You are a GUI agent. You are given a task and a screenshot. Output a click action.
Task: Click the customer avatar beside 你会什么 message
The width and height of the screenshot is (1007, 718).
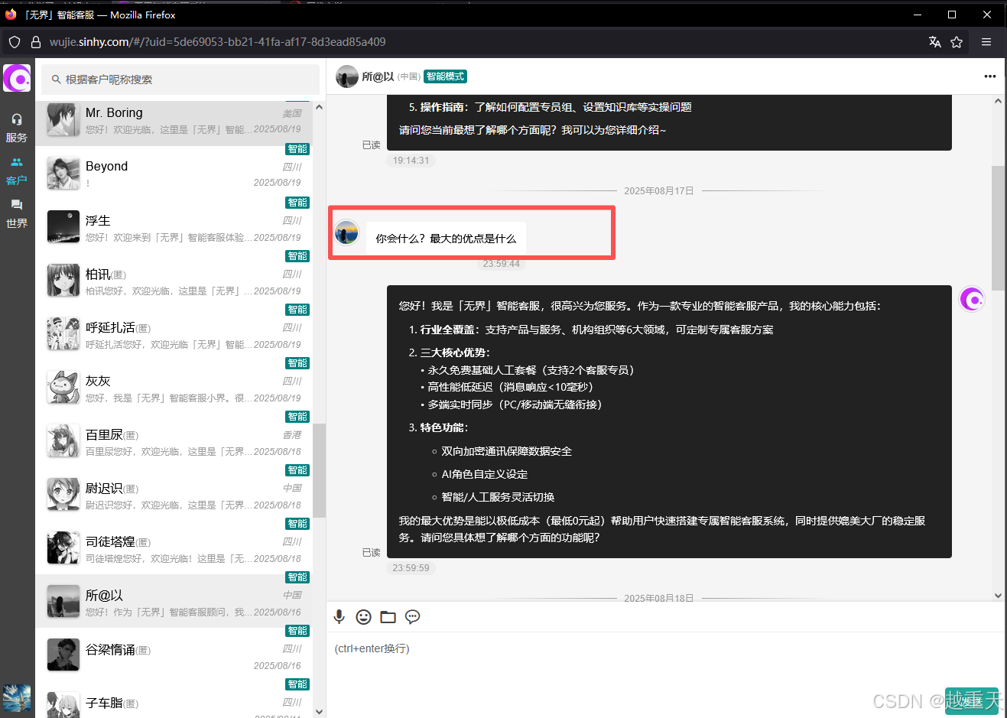click(x=347, y=232)
